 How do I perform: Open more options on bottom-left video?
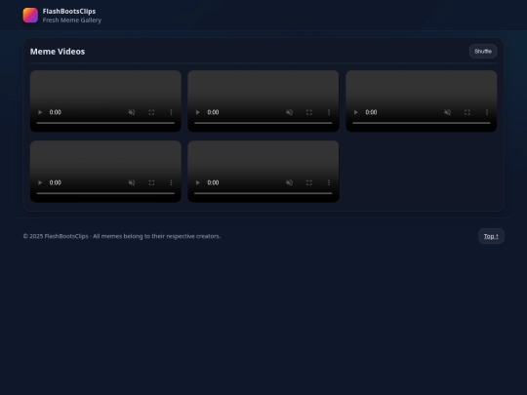tap(171, 182)
